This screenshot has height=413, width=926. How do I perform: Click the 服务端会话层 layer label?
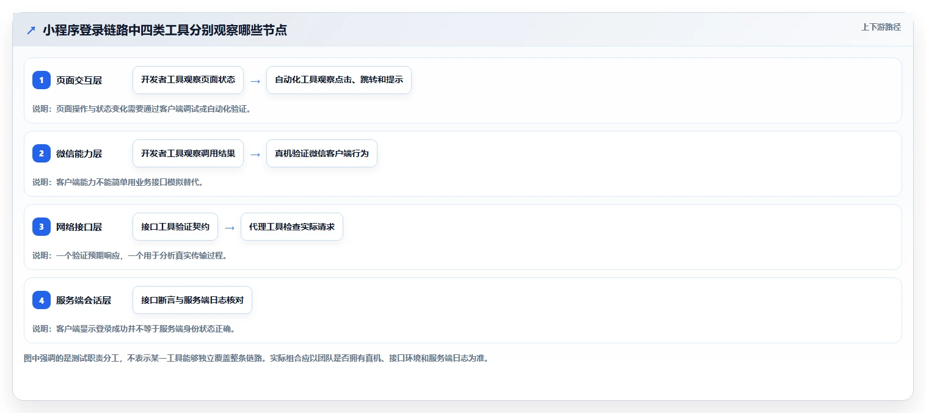point(84,300)
